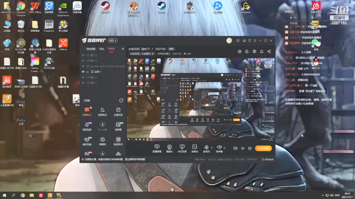Click the round icon in the 工具箱 header

pos(121,100)
